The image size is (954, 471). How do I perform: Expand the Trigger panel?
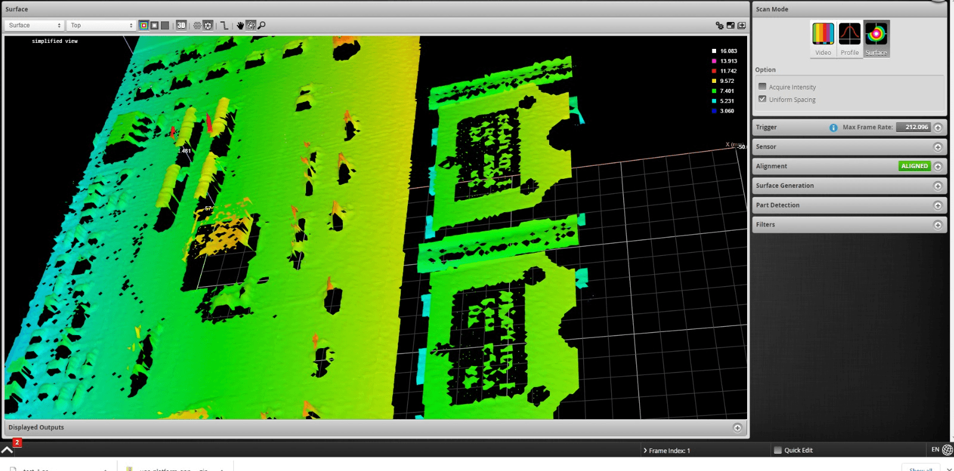click(938, 128)
